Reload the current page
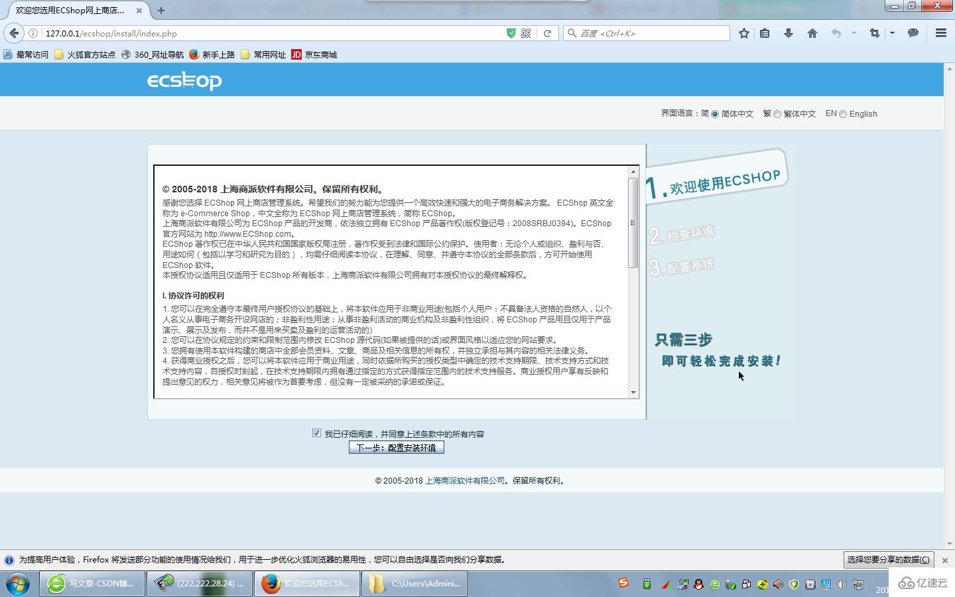Viewport: 955px width, 597px height. (547, 33)
